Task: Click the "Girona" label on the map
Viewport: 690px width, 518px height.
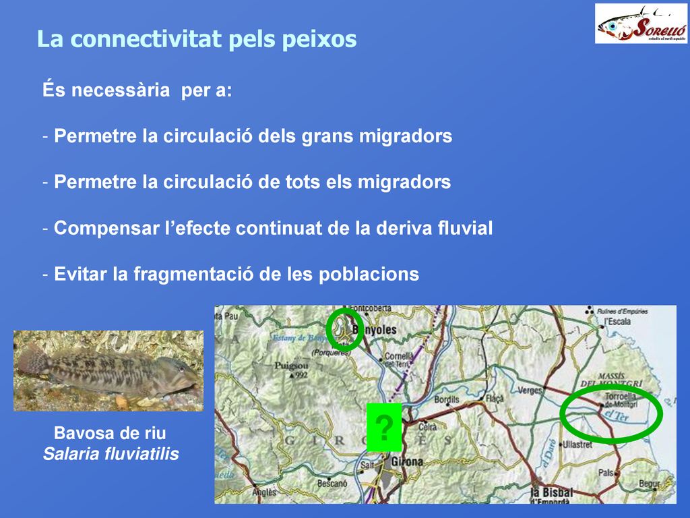Action: 406,461
